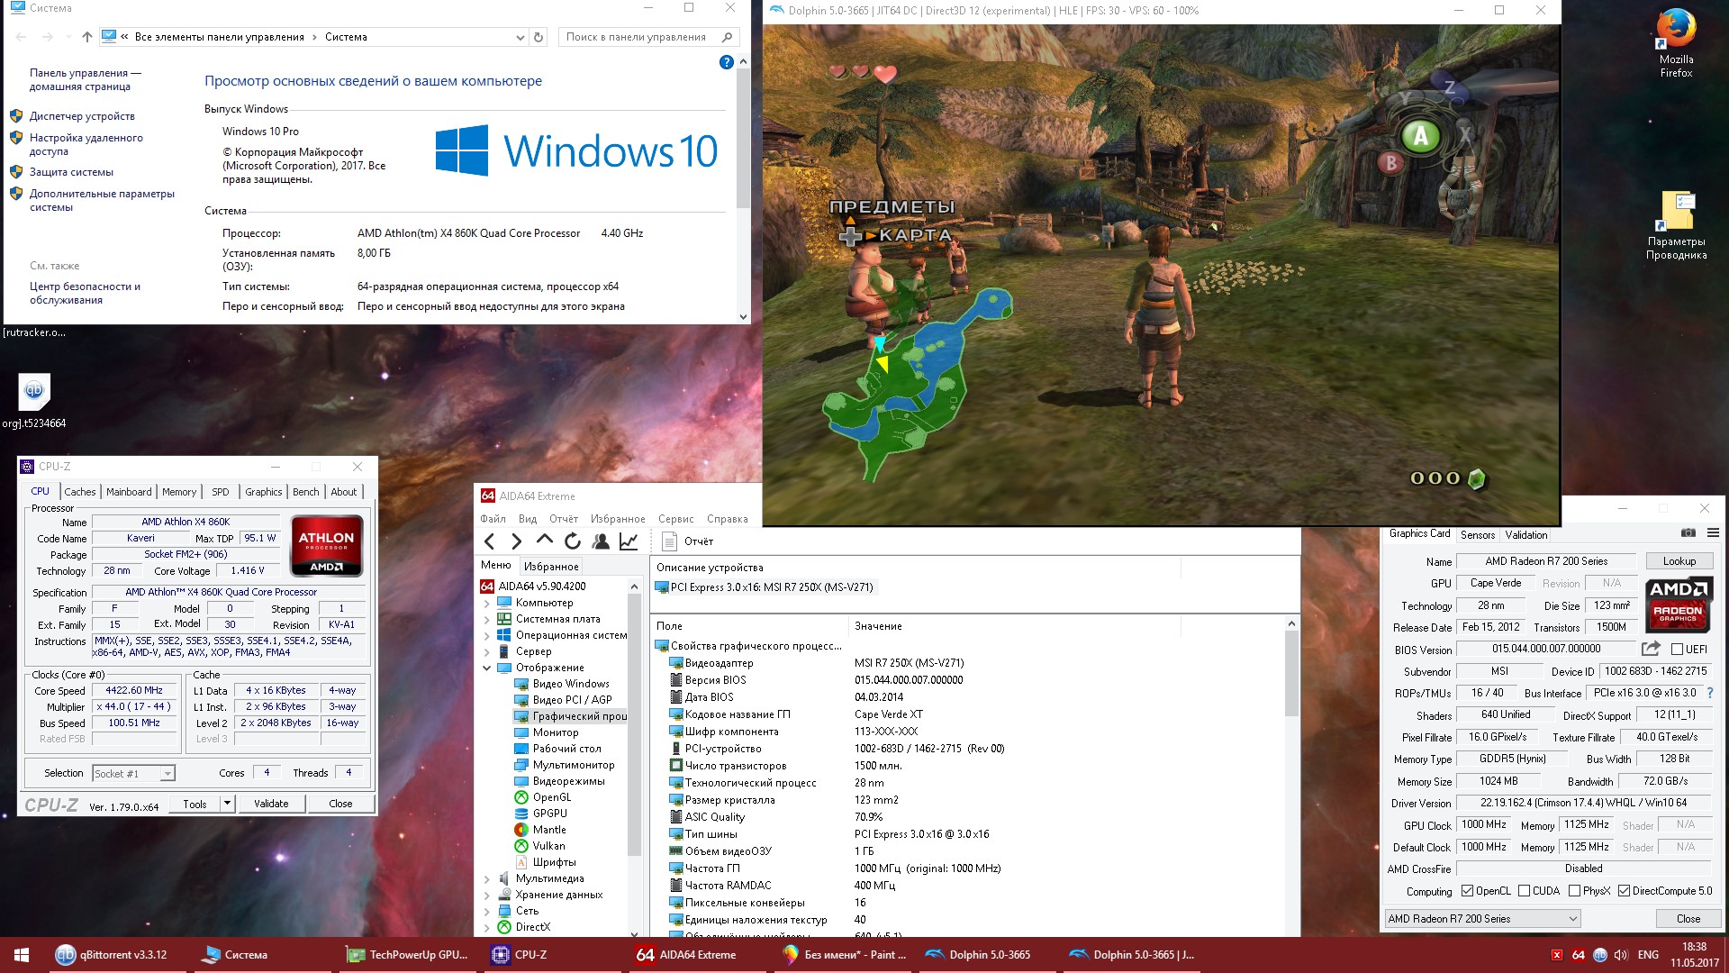Toggle the UEFI checkbox in GPU-Z

click(1677, 650)
